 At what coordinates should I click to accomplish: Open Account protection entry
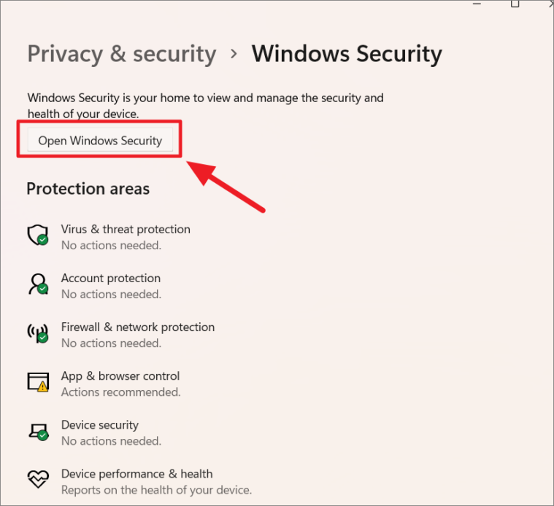point(111,286)
